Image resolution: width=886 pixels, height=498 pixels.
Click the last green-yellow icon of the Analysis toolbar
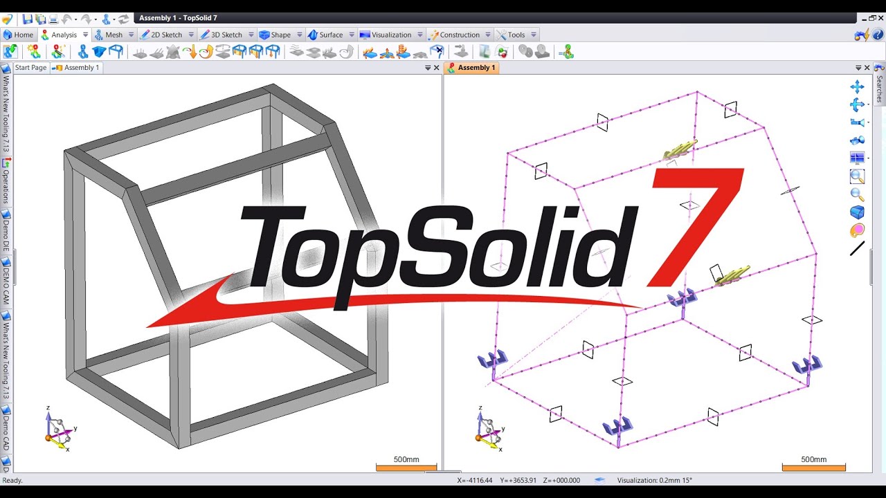pyautogui.click(x=566, y=51)
